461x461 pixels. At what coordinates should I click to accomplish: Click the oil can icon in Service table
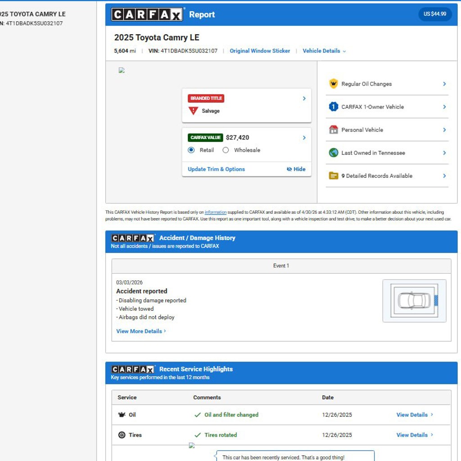(122, 415)
